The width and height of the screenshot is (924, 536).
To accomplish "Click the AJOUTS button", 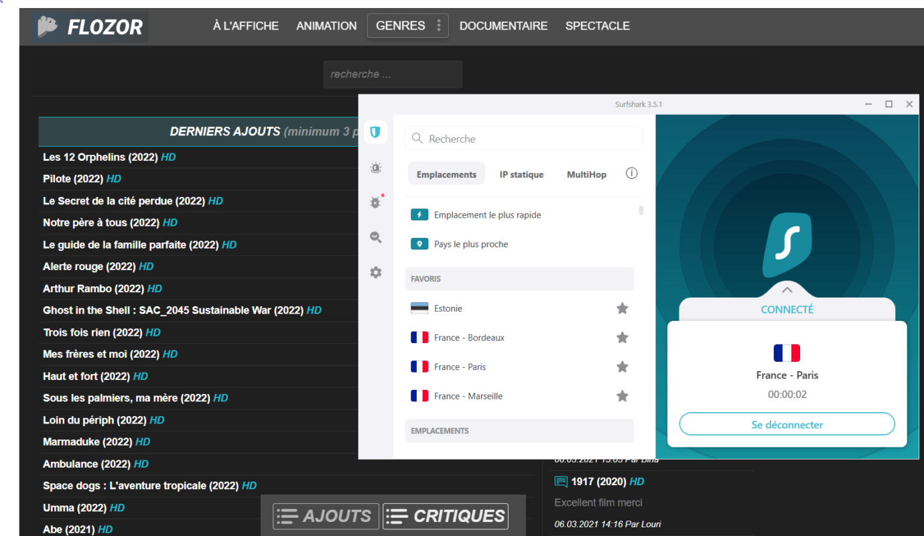I will point(326,517).
